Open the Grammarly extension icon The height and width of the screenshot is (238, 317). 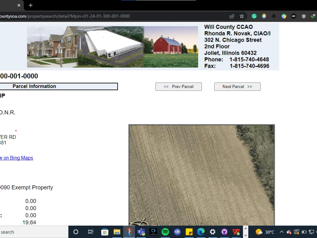click(x=254, y=16)
